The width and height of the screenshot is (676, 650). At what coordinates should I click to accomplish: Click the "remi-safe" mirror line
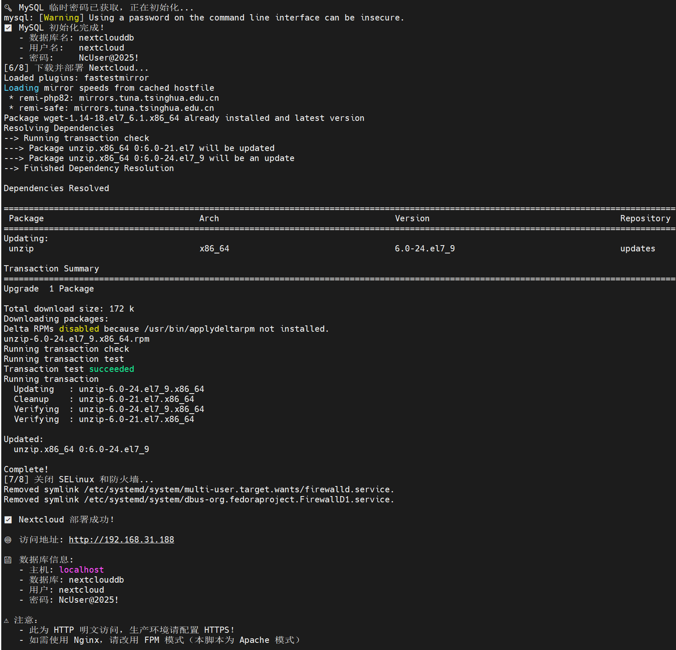pyautogui.click(x=112, y=108)
